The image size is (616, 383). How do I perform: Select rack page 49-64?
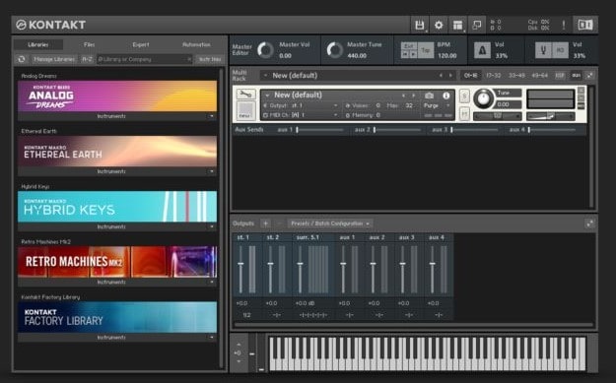(x=539, y=76)
